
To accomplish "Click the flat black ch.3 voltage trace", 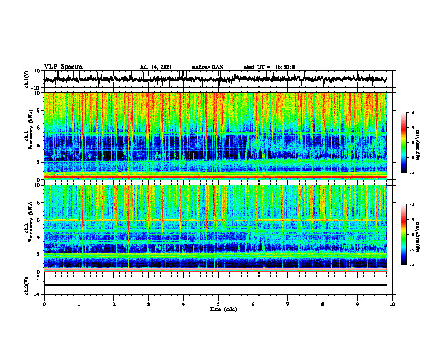I will click(215, 285).
